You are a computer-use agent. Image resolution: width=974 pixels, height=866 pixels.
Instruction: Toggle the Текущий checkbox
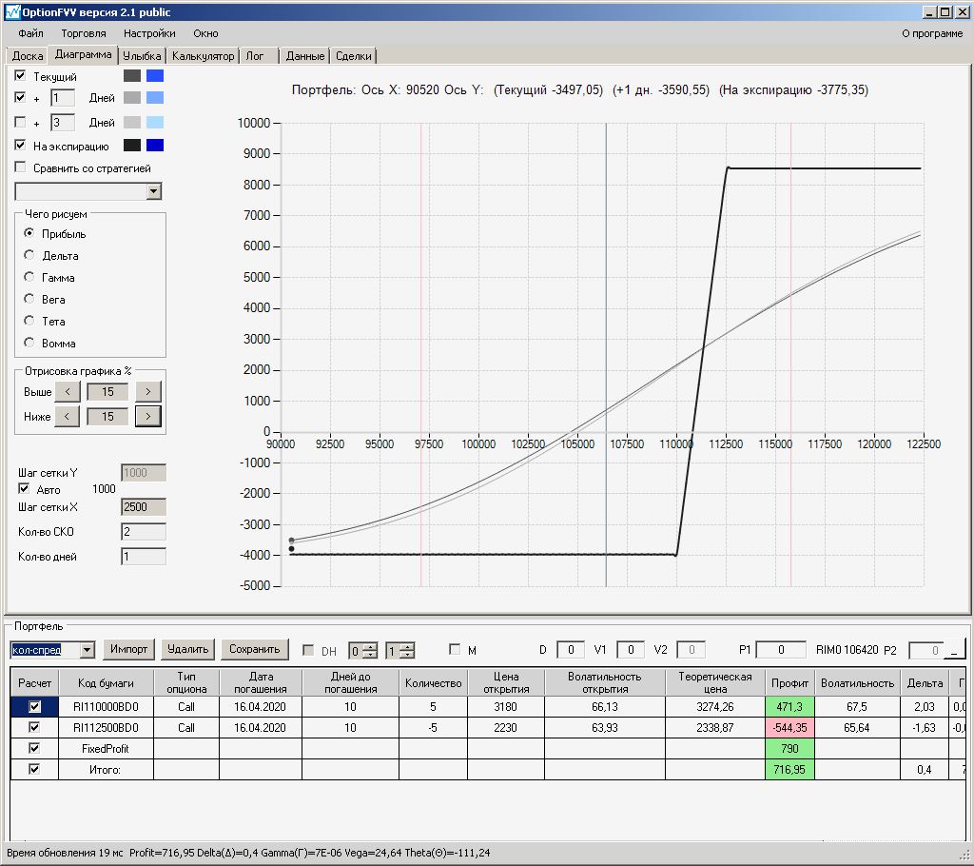click(21, 75)
